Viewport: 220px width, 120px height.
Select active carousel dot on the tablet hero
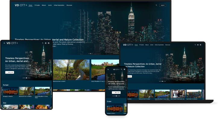27,78
